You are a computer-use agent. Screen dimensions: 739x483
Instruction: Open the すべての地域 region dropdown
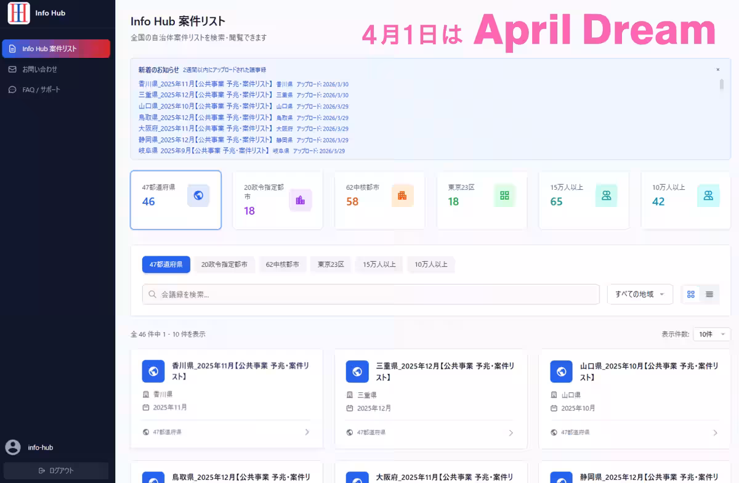click(640, 294)
